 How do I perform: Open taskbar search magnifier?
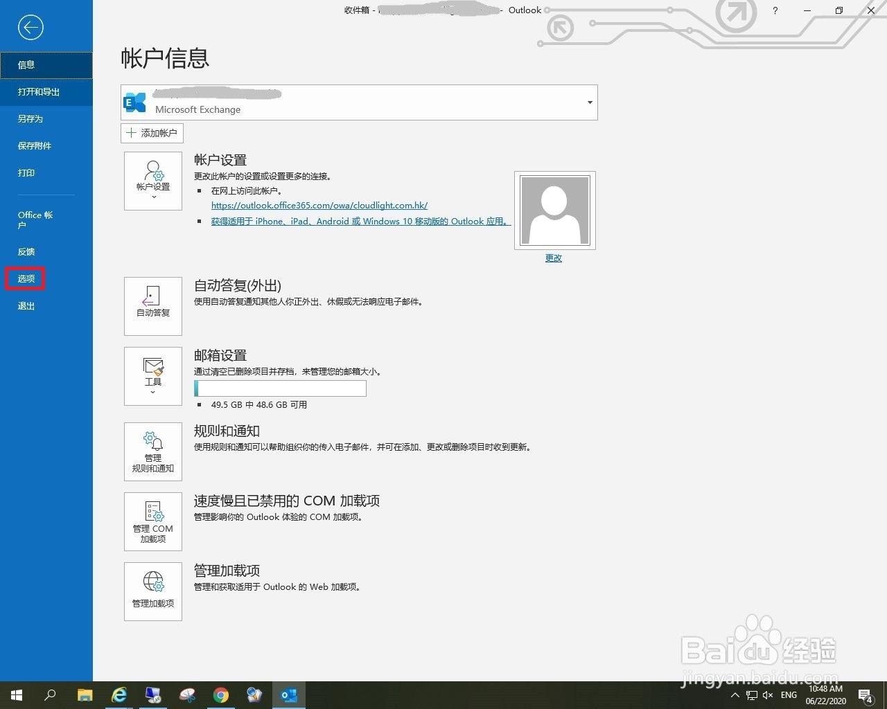(50, 695)
